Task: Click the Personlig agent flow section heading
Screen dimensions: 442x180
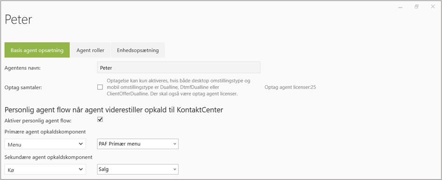Action: pos(114,110)
